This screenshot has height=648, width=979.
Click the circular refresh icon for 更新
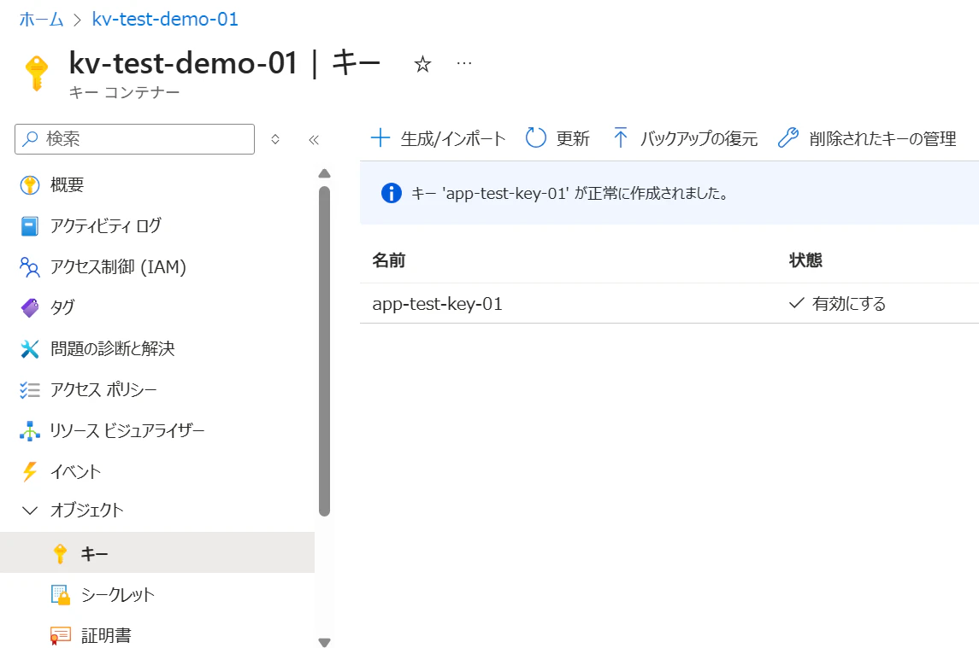536,137
